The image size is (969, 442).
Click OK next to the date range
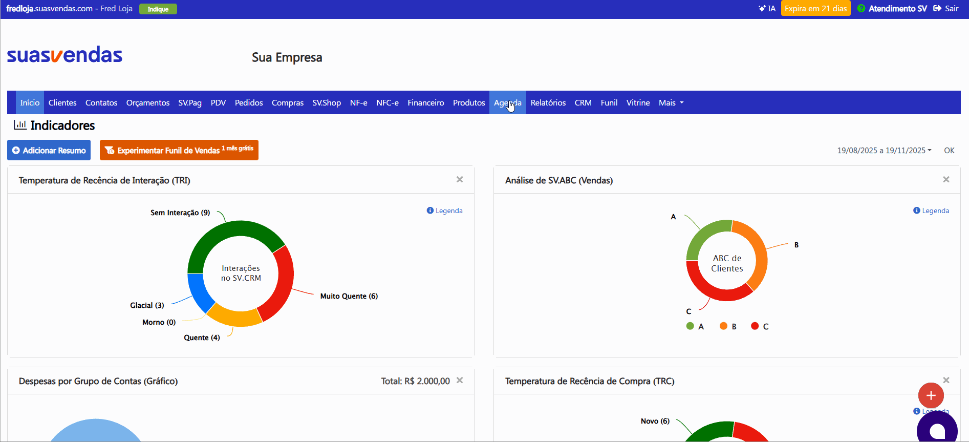coord(949,150)
